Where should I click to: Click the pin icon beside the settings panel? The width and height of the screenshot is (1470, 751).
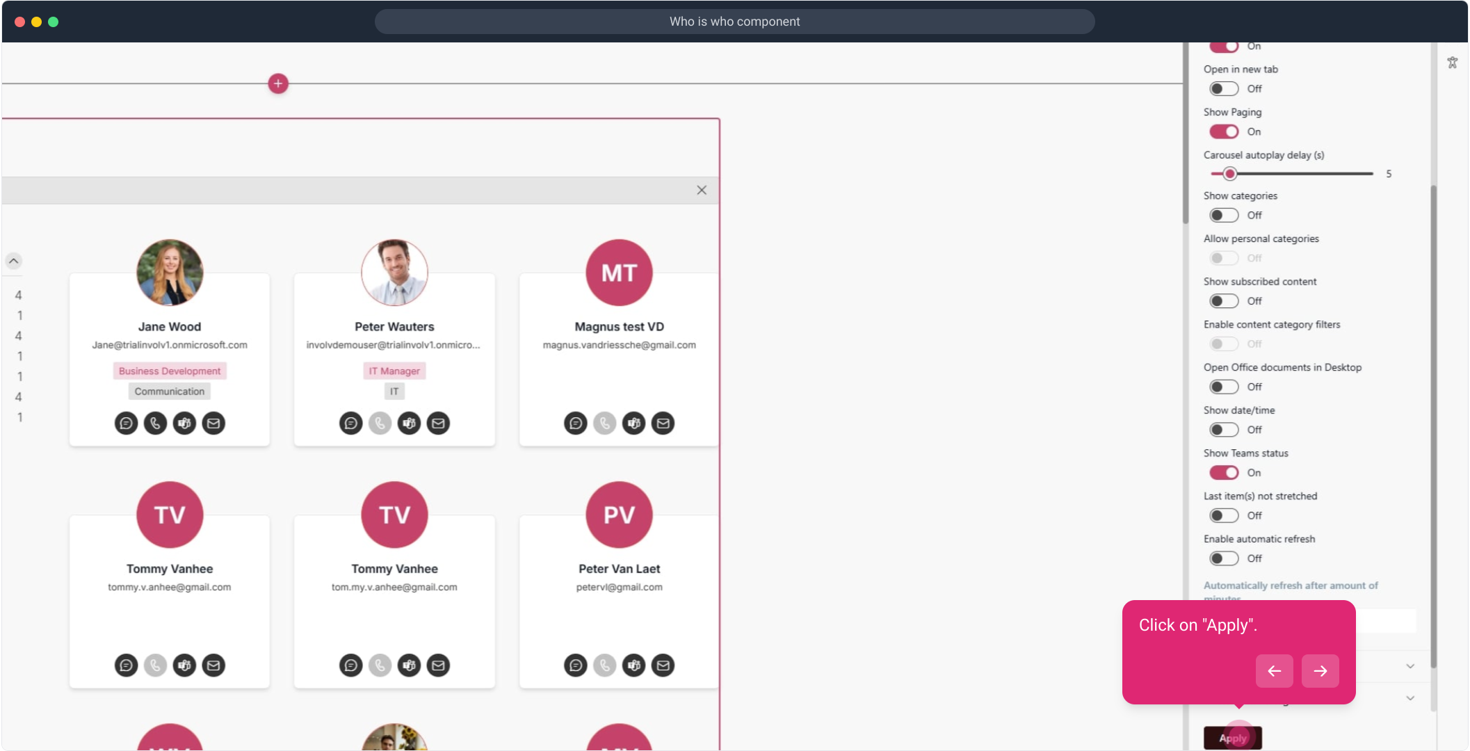point(1453,63)
